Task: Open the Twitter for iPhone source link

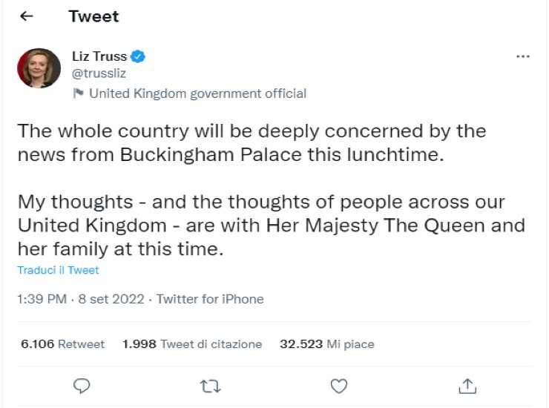Action: click(210, 300)
